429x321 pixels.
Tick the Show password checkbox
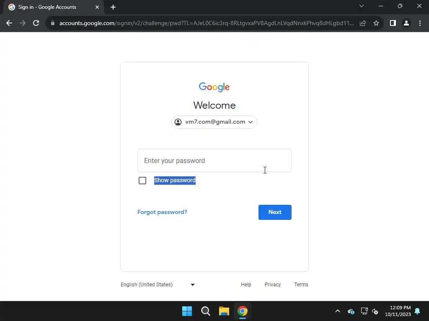tap(142, 181)
